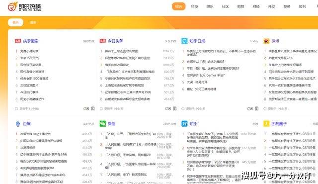Refresh the 知乎日报 card with its reload icon
The image size is (318, 184).
(x=183, y=109)
